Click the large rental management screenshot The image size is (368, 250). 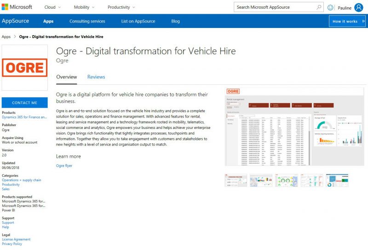click(x=294, y=127)
